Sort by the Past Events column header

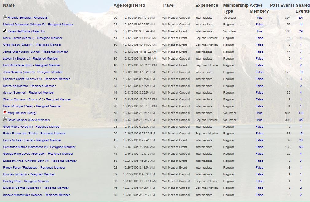282,5
